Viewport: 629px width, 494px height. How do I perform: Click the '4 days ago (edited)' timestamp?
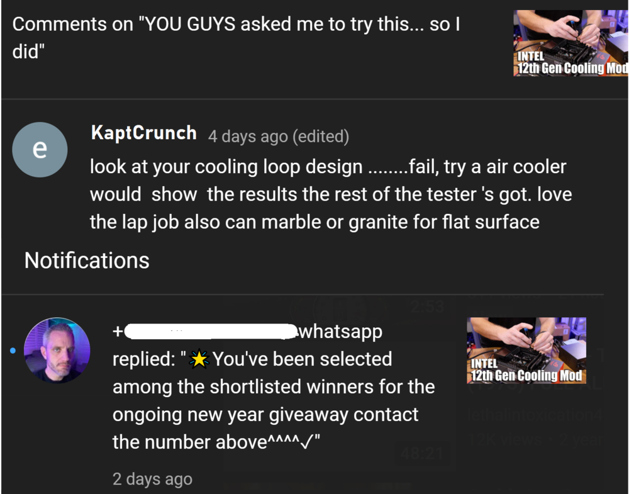278,136
